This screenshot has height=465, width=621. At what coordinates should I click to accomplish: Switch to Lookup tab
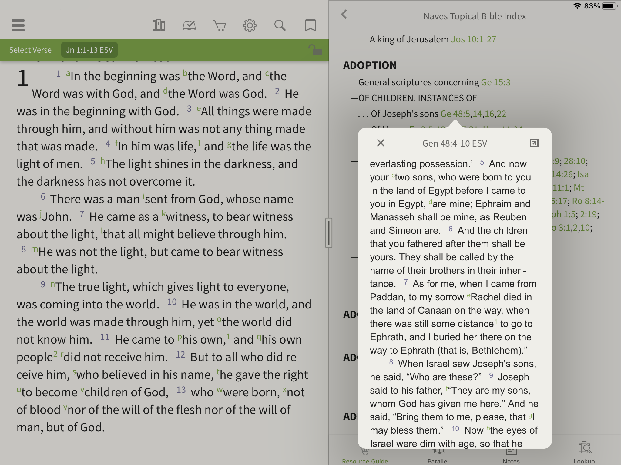click(x=584, y=453)
